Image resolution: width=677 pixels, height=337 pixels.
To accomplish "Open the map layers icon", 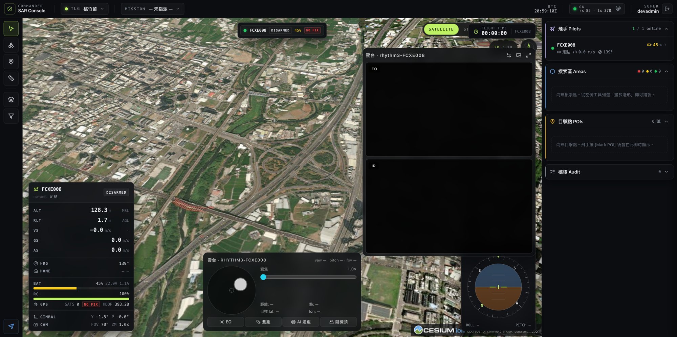I will click(11, 100).
